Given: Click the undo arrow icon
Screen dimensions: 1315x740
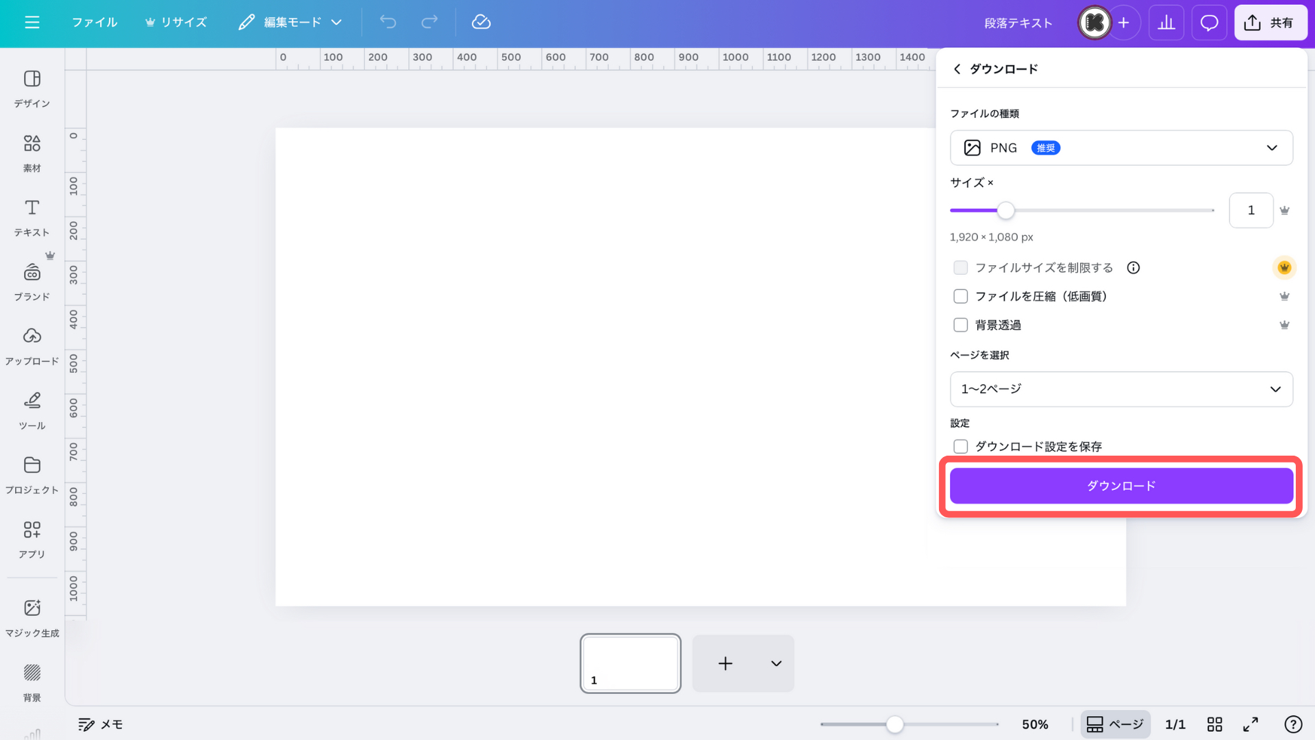Looking at the screenshot, I should point(388,23).
